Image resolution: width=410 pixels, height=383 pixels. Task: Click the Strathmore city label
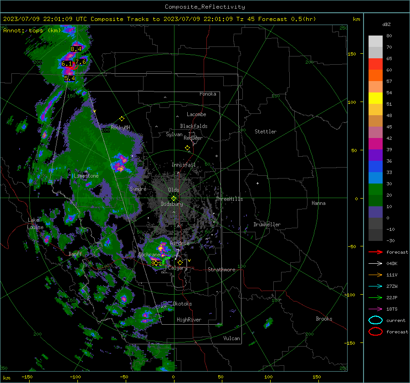coord(221,270)
